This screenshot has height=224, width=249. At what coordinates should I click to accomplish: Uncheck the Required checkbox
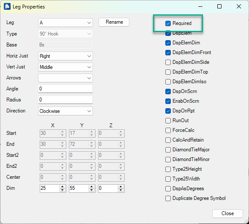point(168,23)
